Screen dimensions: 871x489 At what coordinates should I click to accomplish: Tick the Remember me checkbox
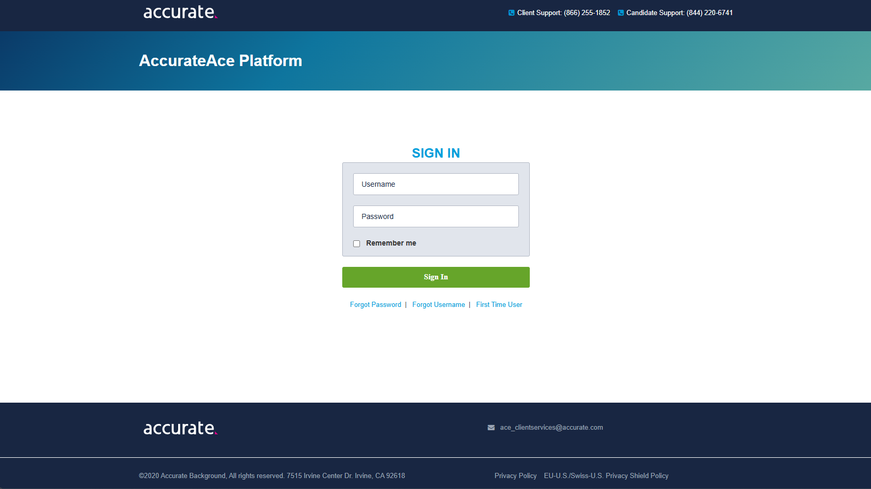coord(357,243)
